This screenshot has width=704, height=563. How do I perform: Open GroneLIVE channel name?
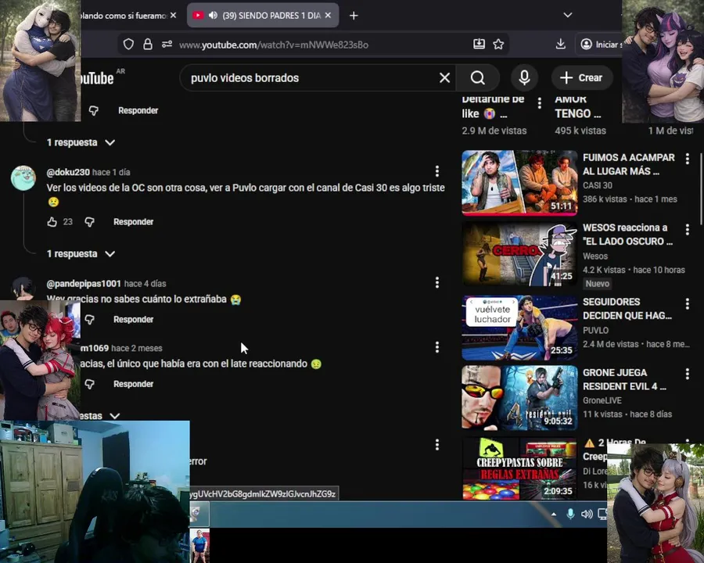click(602, 400)
